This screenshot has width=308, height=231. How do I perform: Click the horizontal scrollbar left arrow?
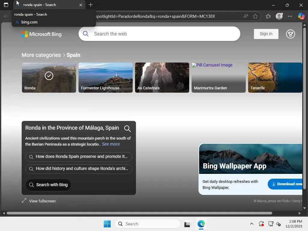(x=4, y=213)
